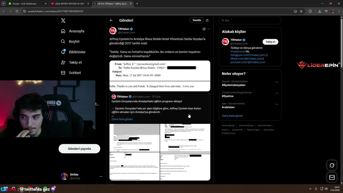Open Bildirimler notifications
343x193 pixels.
(x=73, y=52)
